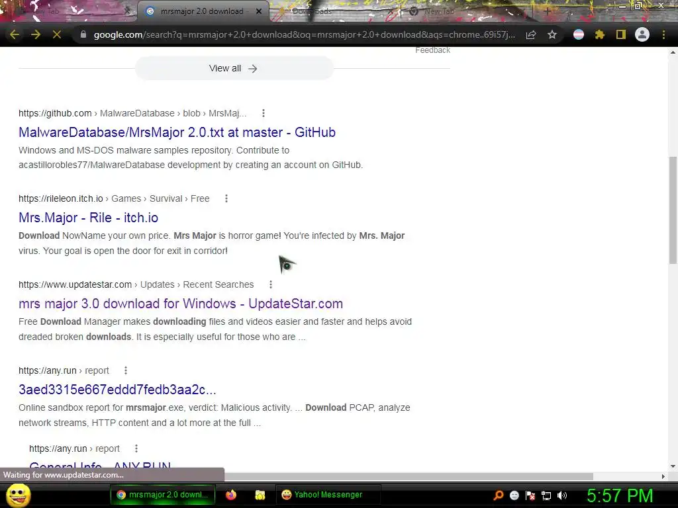Open the network tray icon

click(546, 495)
